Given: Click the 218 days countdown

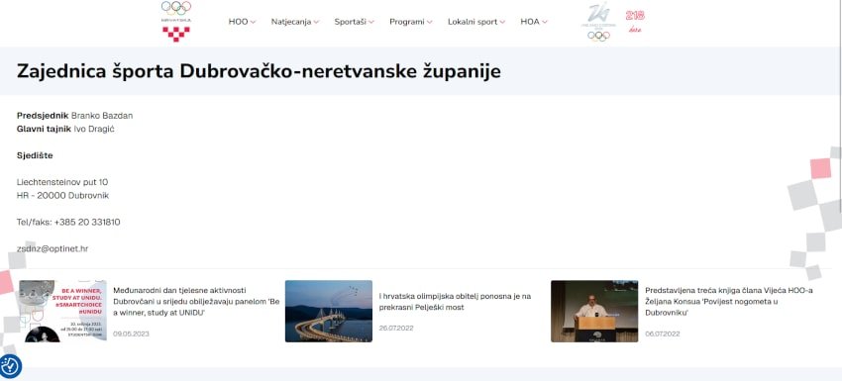Looking at the screenshot, I should pos(635,22).
